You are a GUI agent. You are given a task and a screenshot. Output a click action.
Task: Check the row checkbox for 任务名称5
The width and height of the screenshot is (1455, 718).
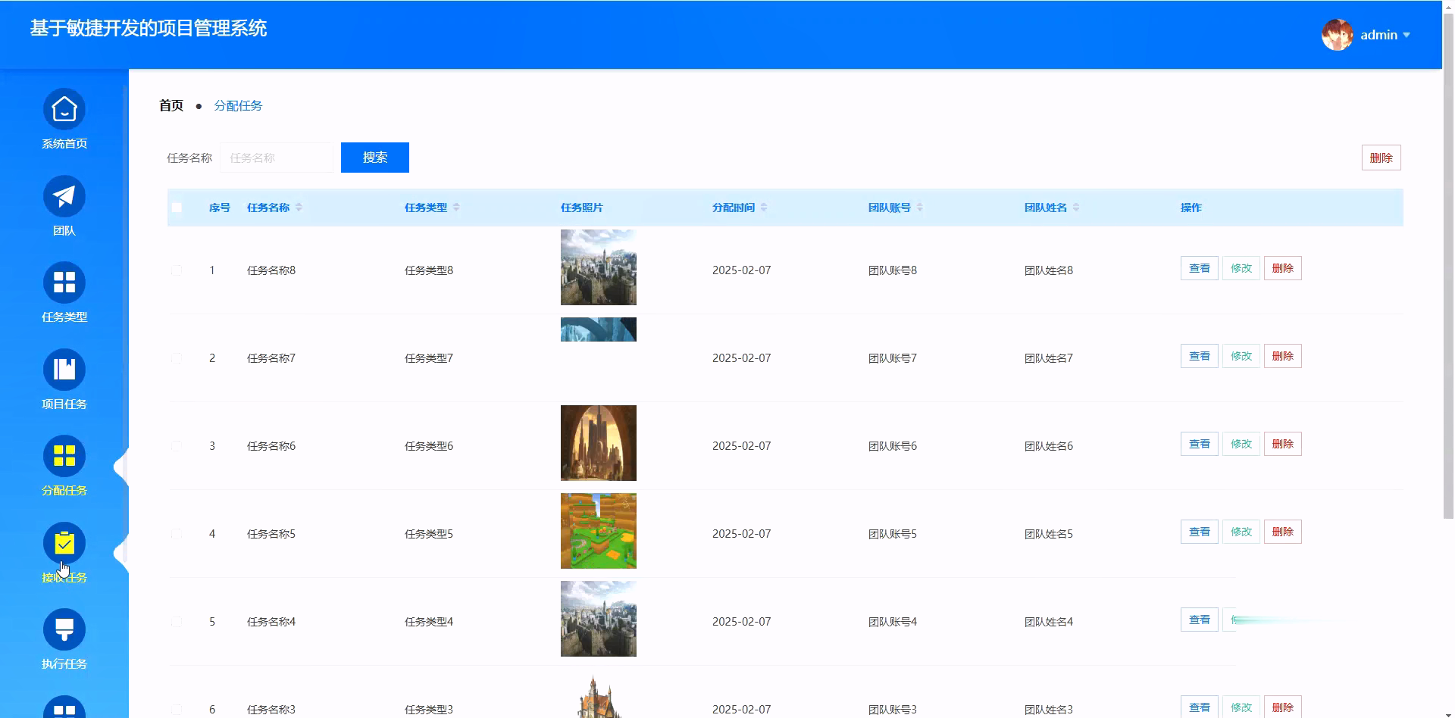tap(177, 534)
